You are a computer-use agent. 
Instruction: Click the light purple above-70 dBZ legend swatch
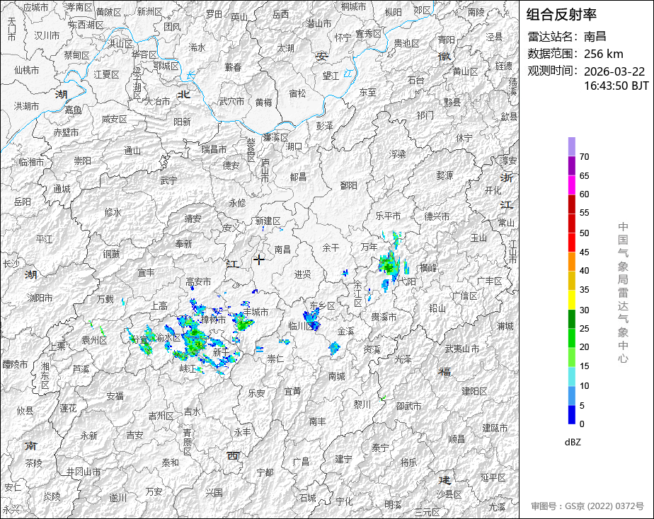tap(571, 146)
